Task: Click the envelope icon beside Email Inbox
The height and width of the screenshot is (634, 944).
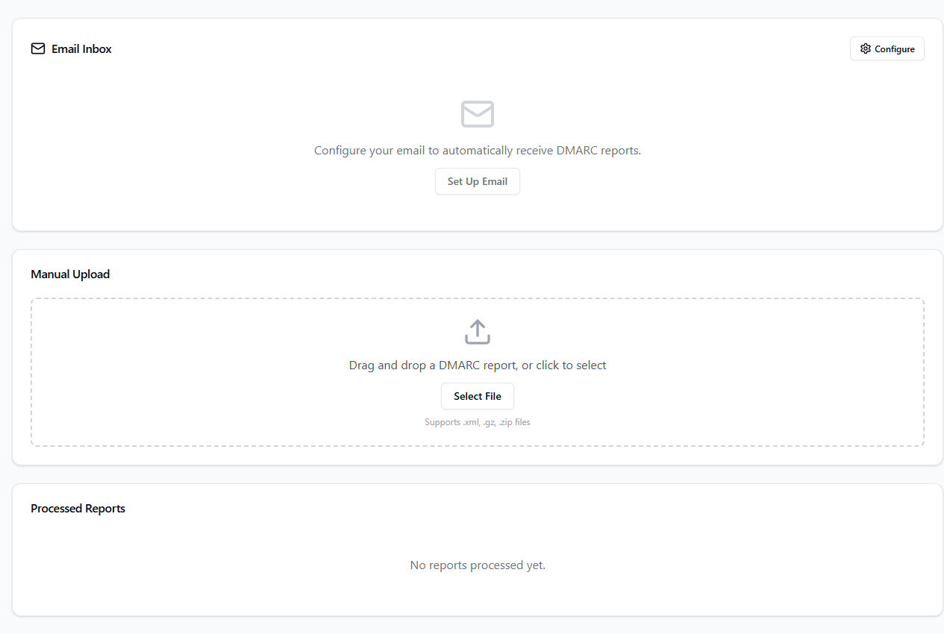Action: tap(37, 48)
